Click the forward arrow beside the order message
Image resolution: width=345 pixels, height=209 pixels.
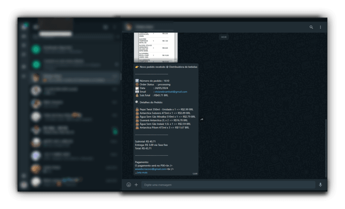(x=202, y=119)
